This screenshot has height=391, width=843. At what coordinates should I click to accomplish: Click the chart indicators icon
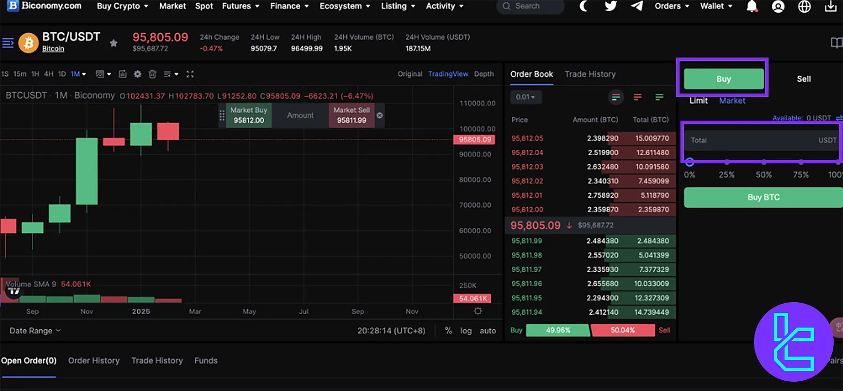point(123,74)
